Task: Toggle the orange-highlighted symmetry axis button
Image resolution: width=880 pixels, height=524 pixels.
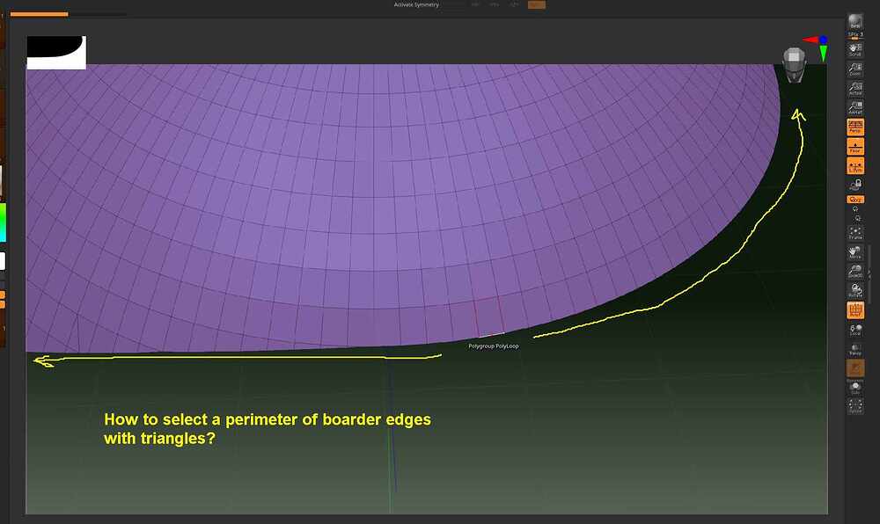Action: coord(537,4)
